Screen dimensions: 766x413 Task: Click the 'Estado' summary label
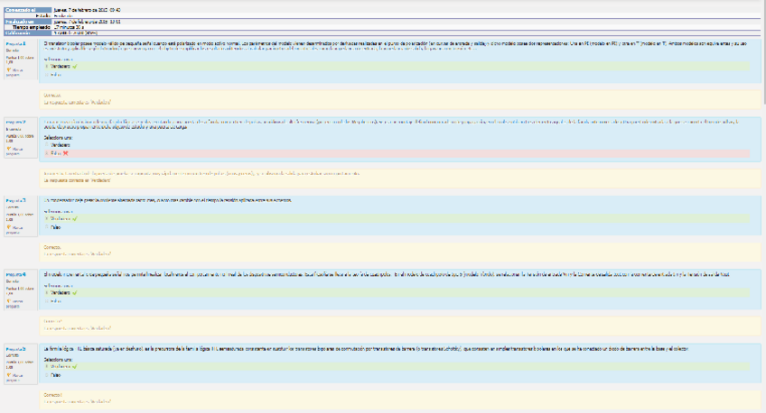43,15
